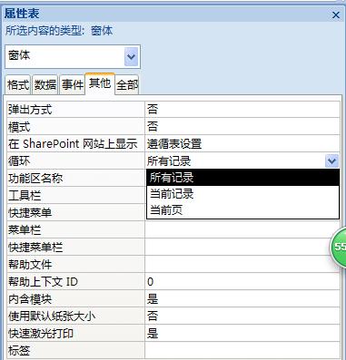The height and width of the screenshot is (360, 346).
Task: Select the 标签 property label
Action: (75, 351)
